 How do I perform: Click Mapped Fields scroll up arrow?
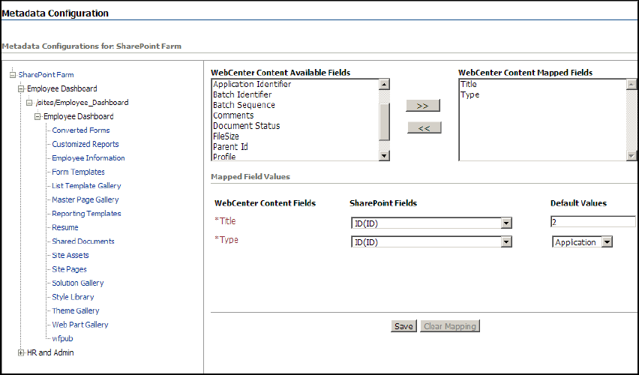point(631,84)
